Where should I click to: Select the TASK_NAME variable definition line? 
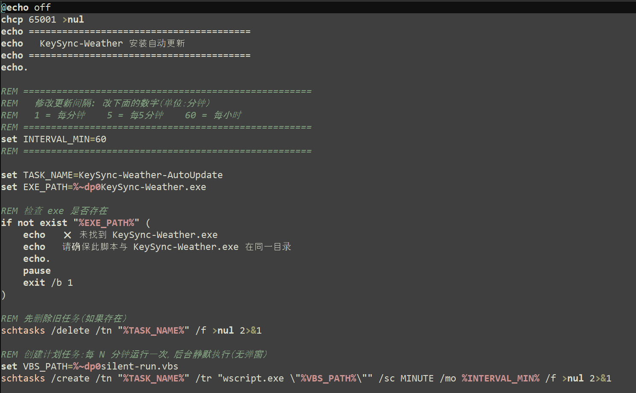112,175
